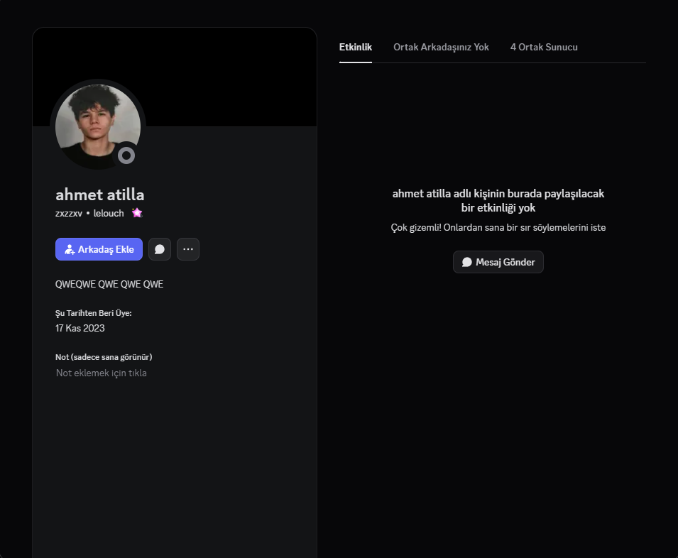Click the chat bubble message icon button

point(160,249)
